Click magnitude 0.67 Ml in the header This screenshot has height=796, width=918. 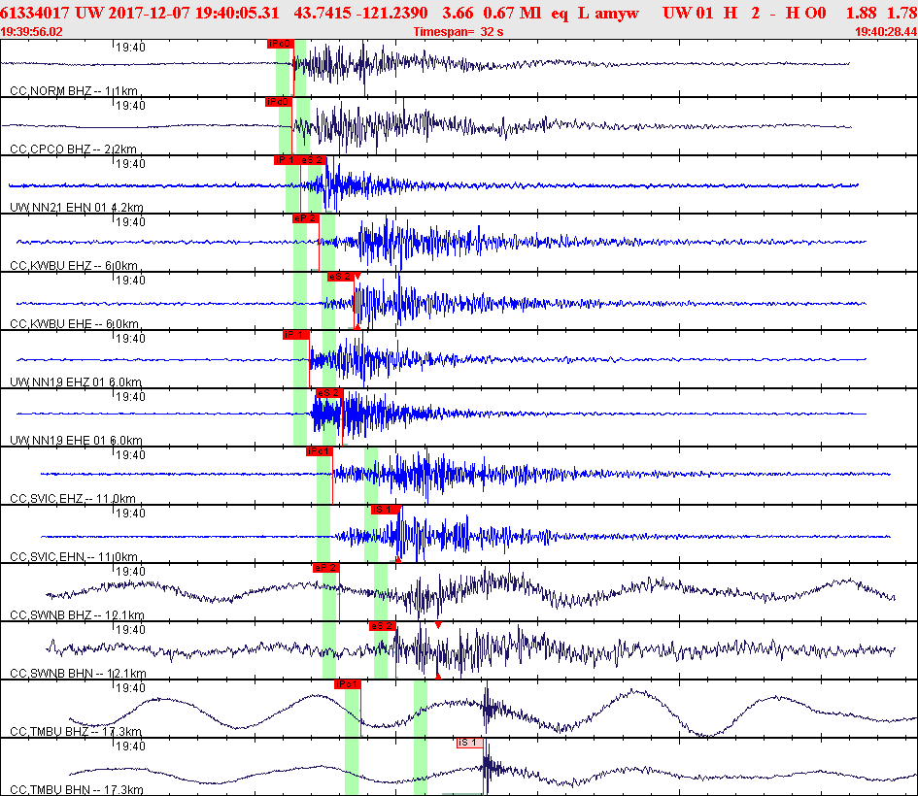pyautogui.click(x=512, y=13)
